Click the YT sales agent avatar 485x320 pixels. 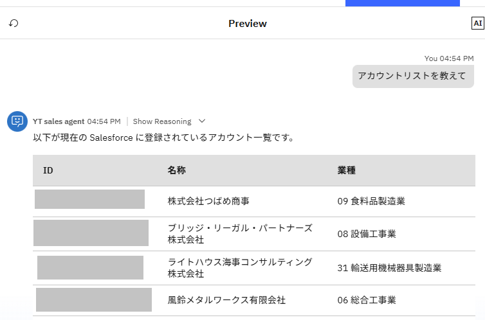click(17, 121)
